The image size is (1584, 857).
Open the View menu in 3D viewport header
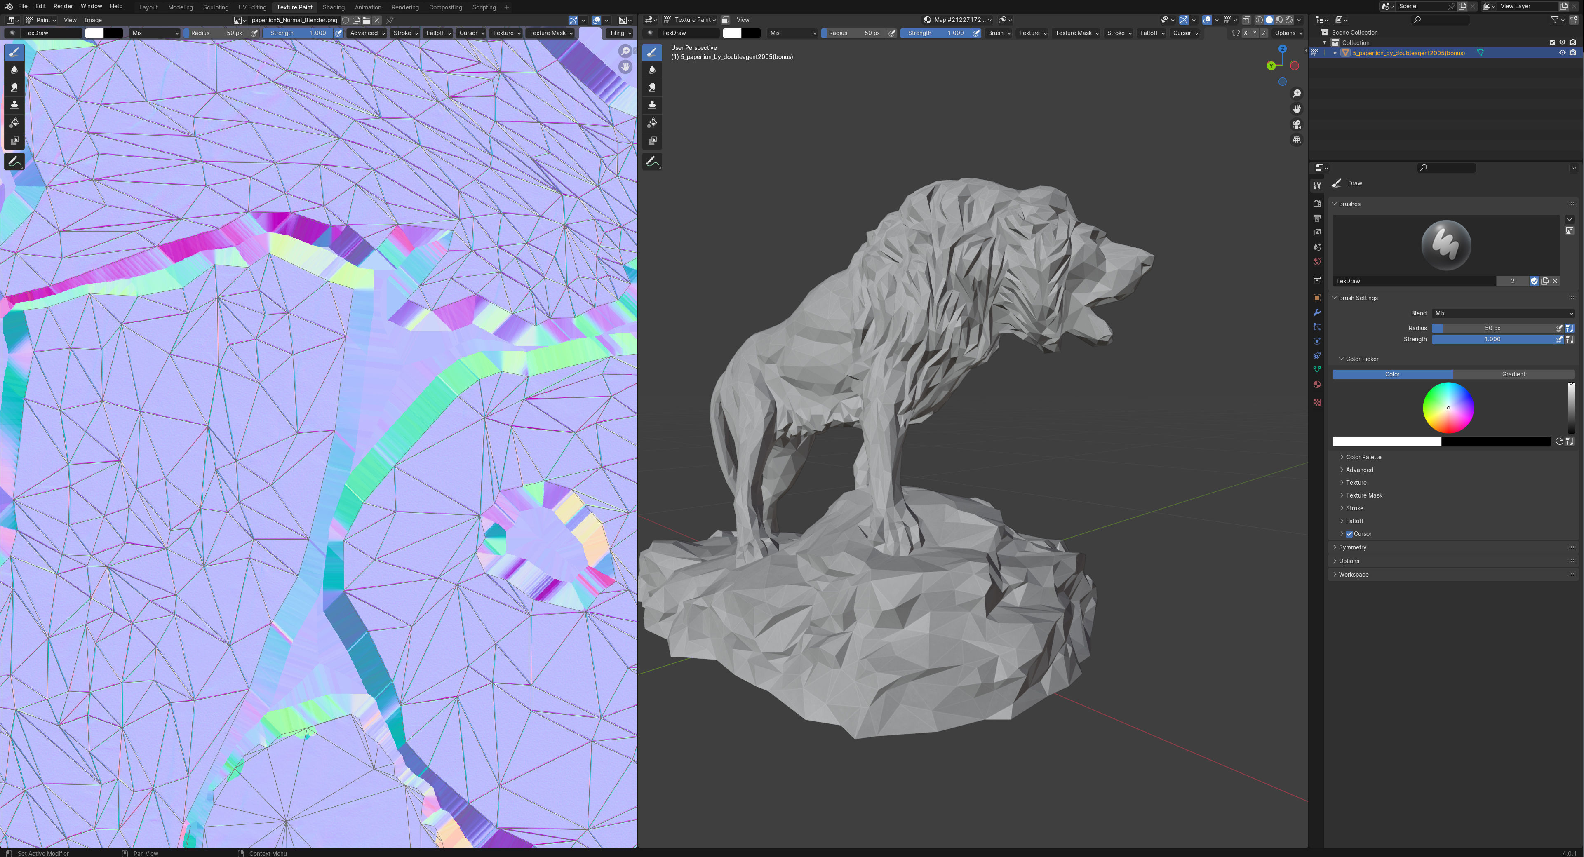tap(743, 20)
